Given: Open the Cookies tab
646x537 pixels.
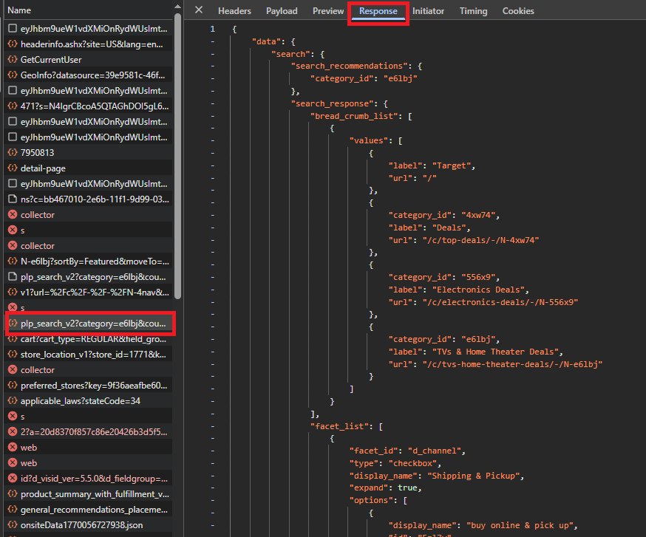Looking at the screenshot, I should click(518, 11).
